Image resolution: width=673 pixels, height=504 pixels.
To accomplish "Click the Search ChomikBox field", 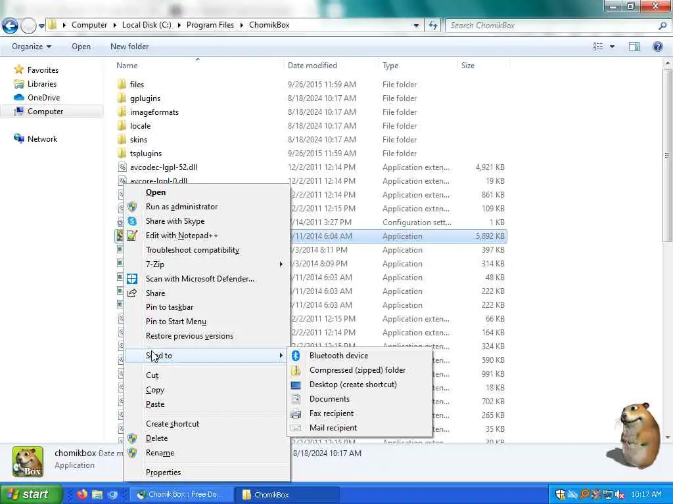I will pyautogui.click(x=551, y=26).
